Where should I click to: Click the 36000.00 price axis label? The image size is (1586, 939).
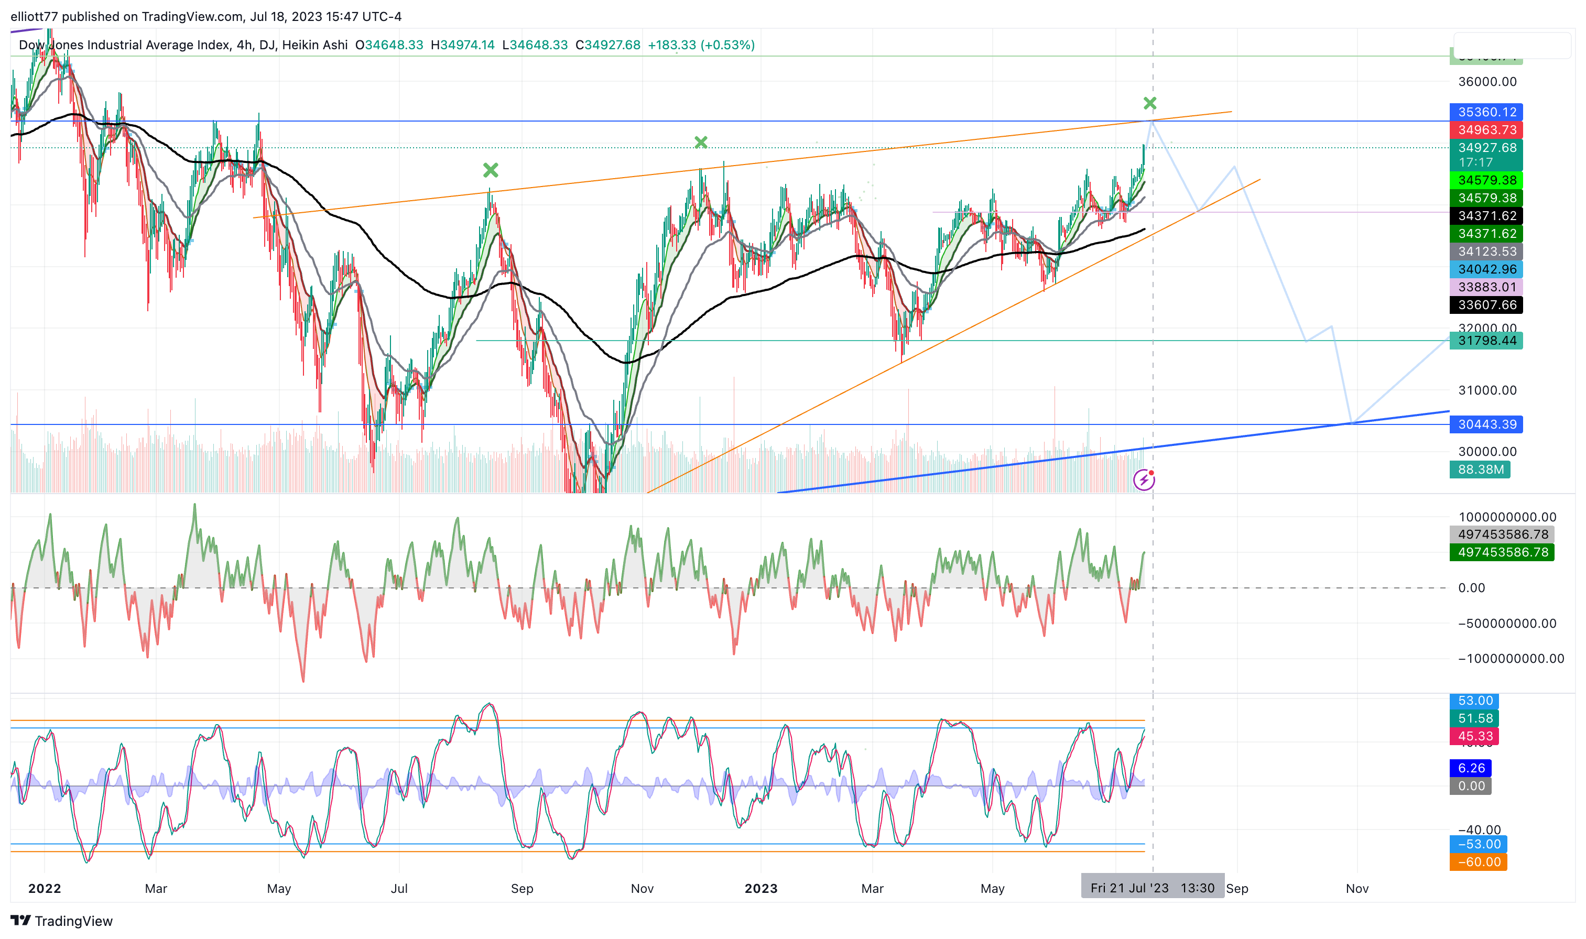point(1487,82)
